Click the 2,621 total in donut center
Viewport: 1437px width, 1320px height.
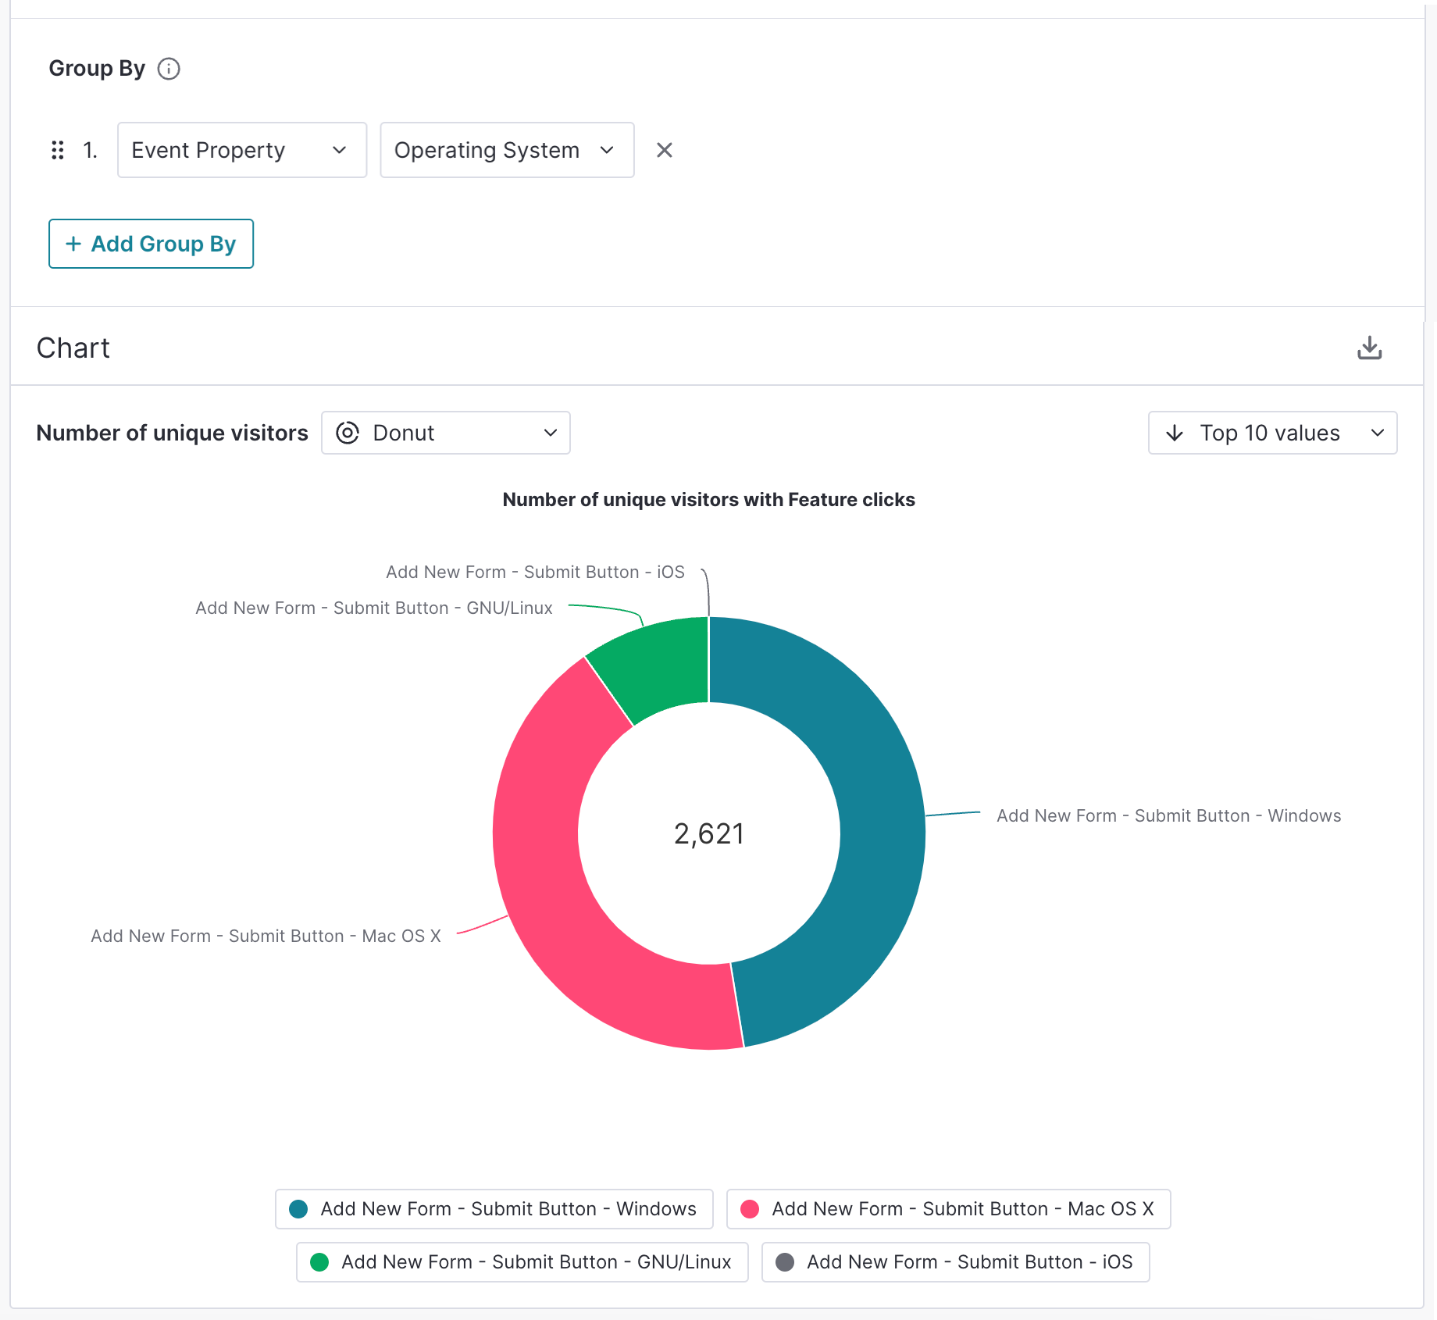708,834
